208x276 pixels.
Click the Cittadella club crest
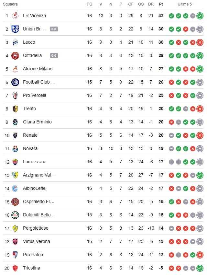pos(15,55)
